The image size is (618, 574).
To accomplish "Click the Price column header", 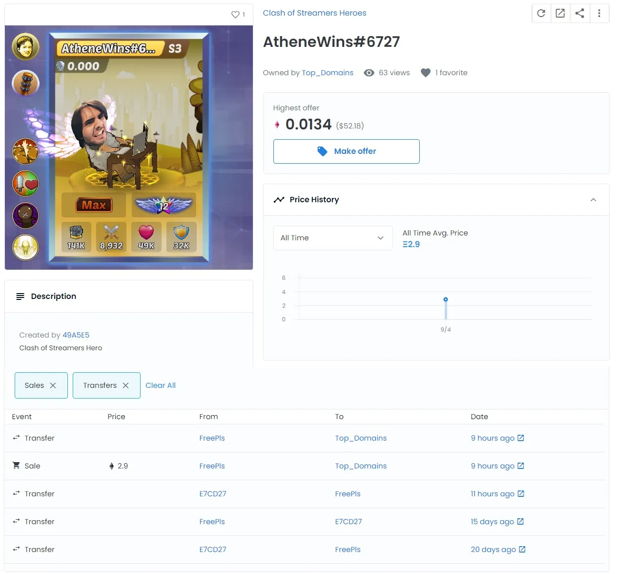I will pos(116,417).
